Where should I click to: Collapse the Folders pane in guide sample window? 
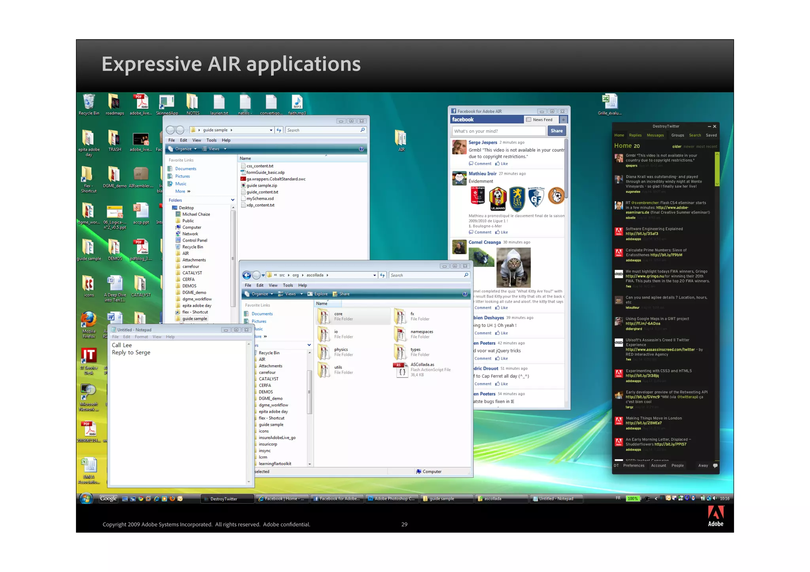pos(233,200)
